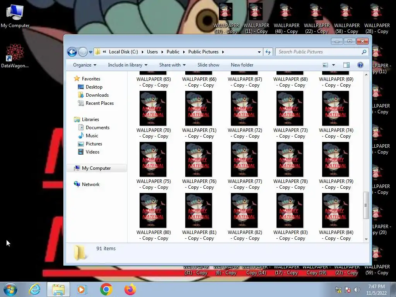Open Explorer help icon
Screen dimensions: 396x297
(x=360, y=65)
